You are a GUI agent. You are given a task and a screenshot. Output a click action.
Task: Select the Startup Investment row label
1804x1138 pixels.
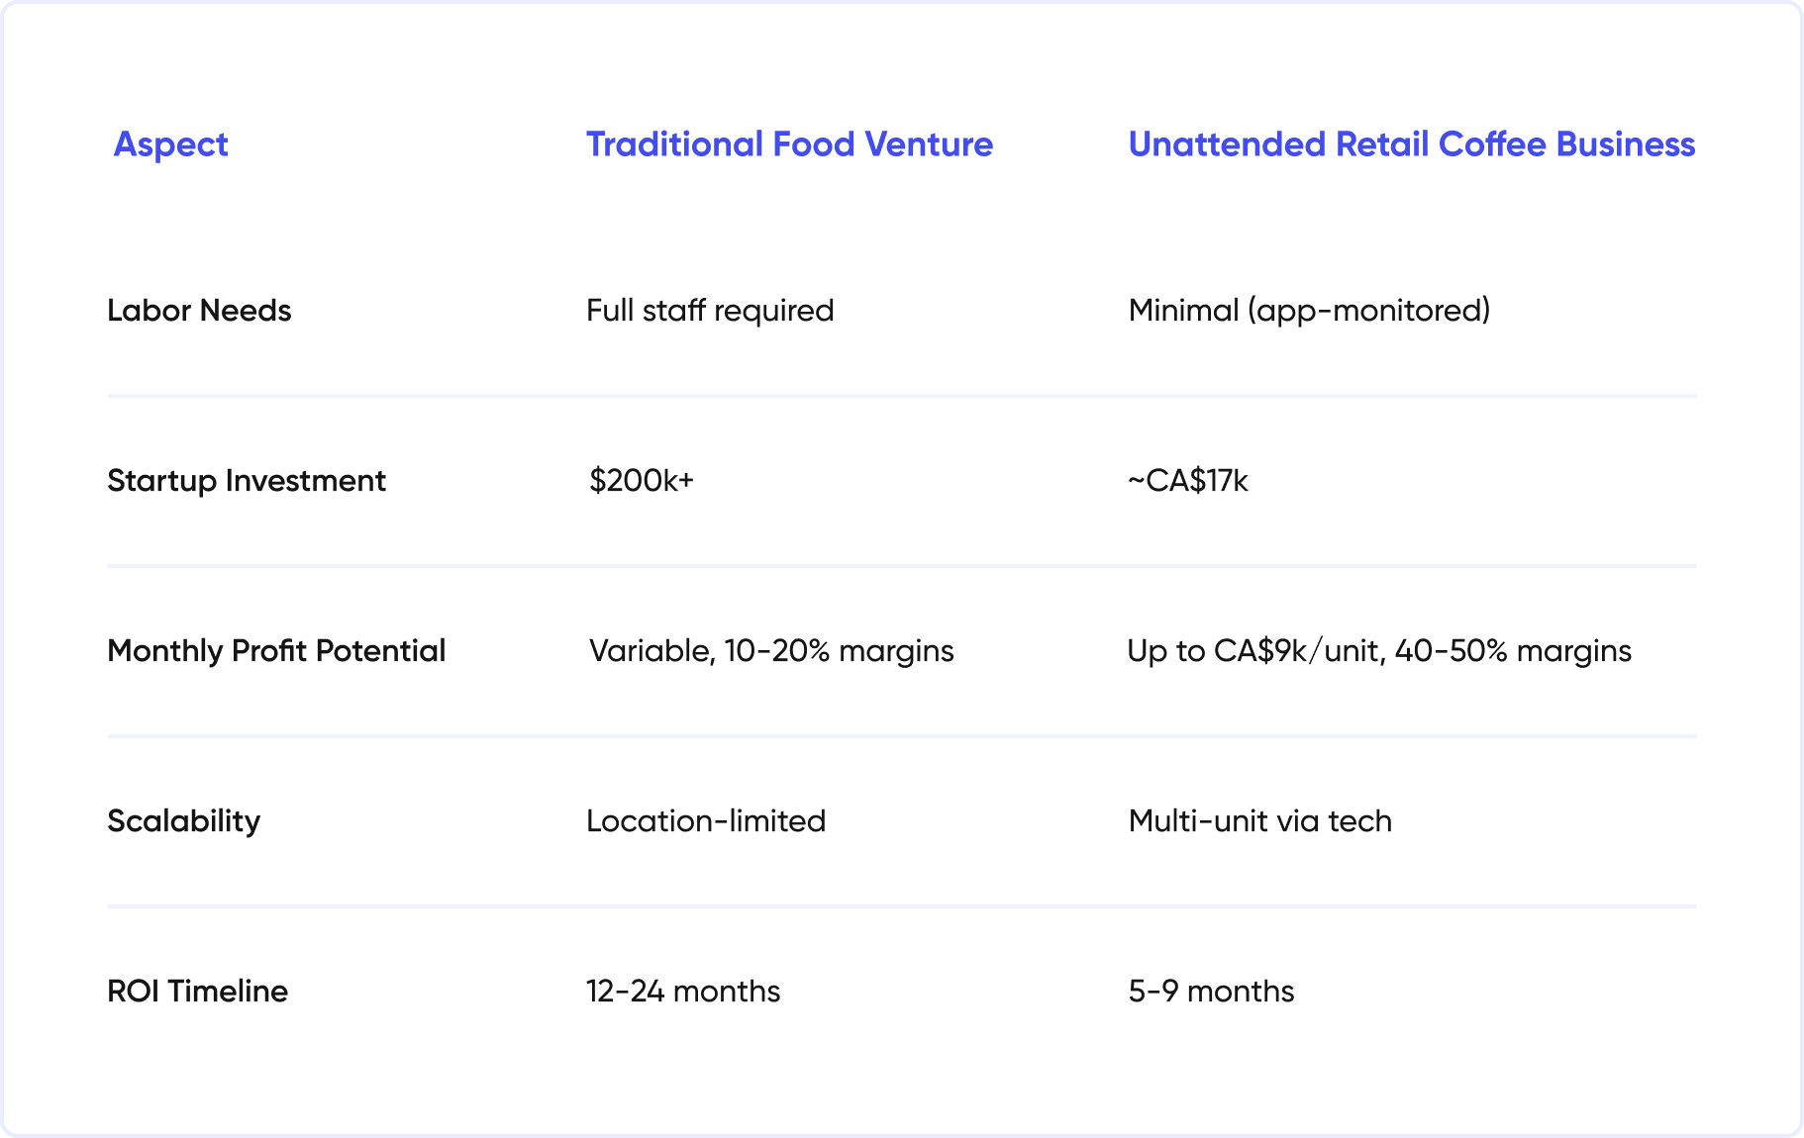(x=247, y=481)
